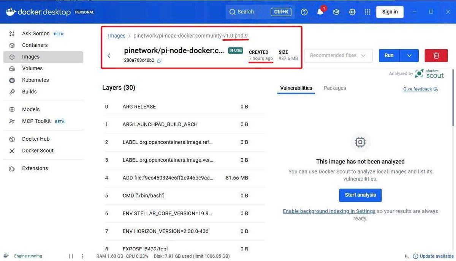Click the Kubernetes wheel icon
456x261 pixels.
[x=12, y=80]
